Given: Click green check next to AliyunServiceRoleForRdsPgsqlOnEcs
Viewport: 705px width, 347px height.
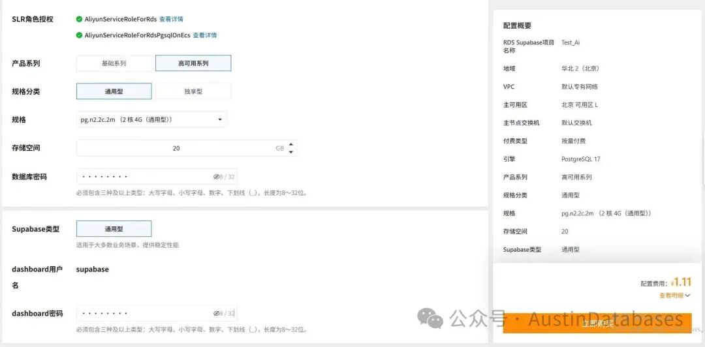Looking at the screenshot, I should pyautogui.click(x=79, y=35).
